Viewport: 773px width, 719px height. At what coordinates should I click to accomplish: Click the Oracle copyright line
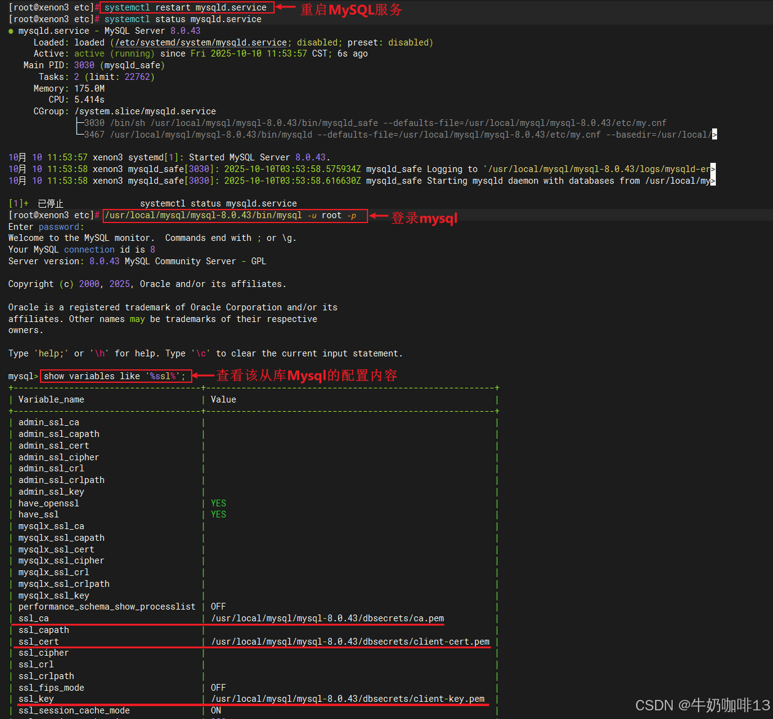[147, 284]
